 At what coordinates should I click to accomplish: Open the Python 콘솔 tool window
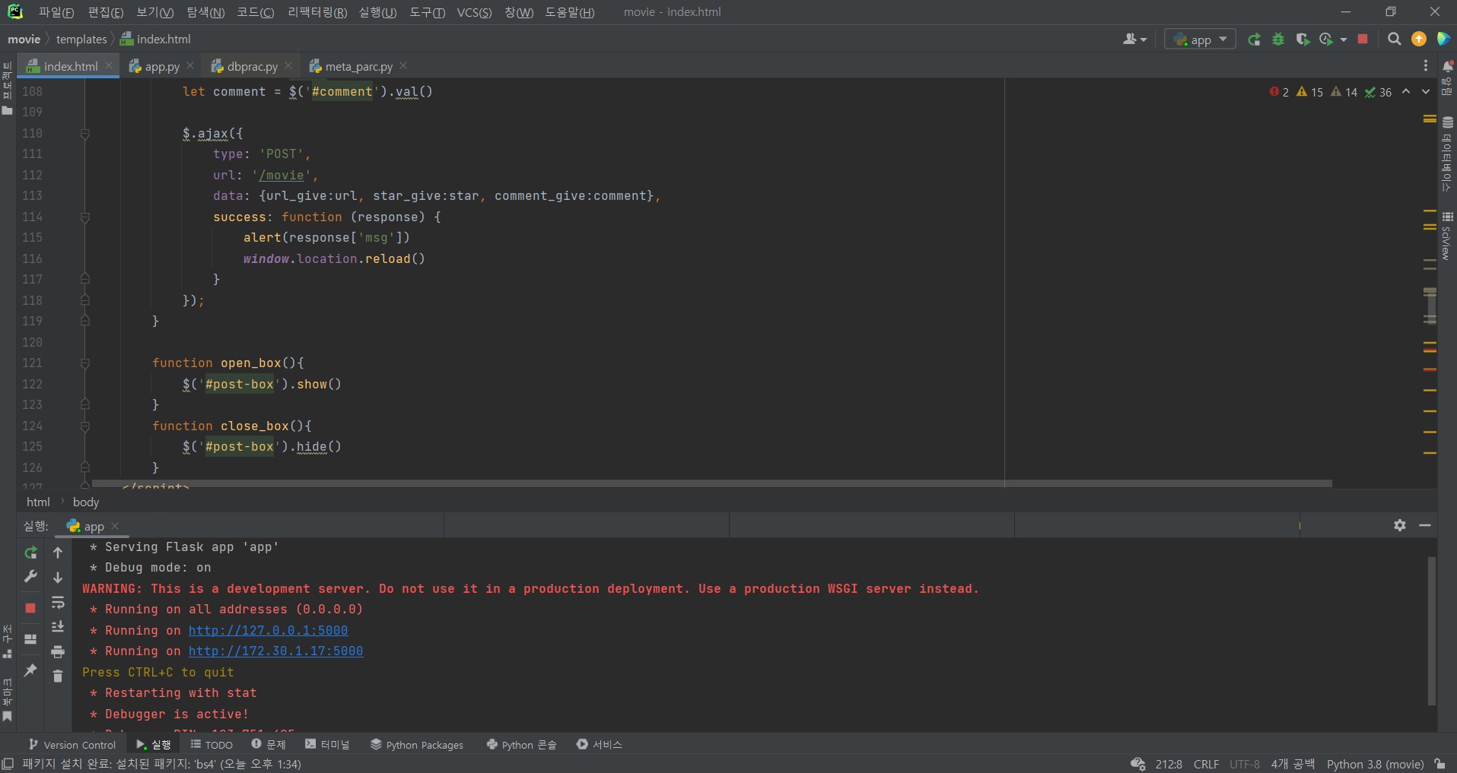point(522,745)
